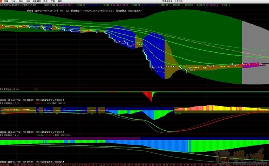Click the MID3: 2428.29 value
Screen dimensions: 269x166
51,5
